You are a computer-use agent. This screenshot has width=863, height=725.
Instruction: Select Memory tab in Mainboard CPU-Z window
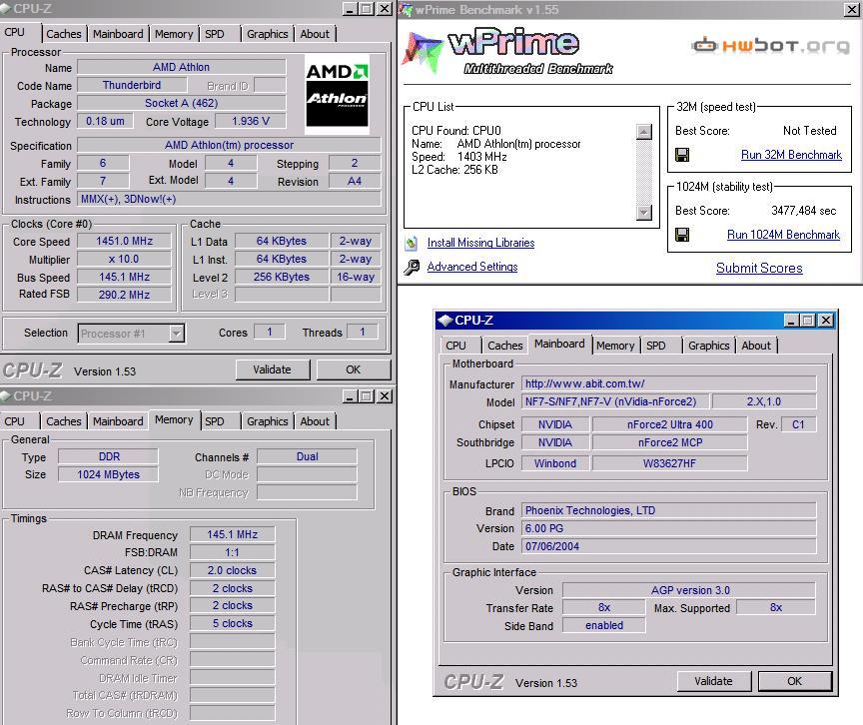[x=615, y=346]
